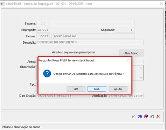
Task: Click the Pessoa code field 193171
Action: coord(44,36)
